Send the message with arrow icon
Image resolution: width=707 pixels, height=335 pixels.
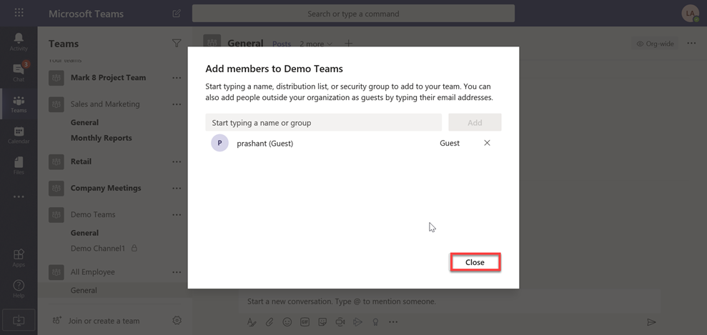651,322
